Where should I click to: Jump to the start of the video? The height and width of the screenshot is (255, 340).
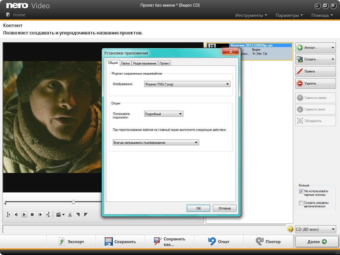pyautogui.click(x=8, y=215)
